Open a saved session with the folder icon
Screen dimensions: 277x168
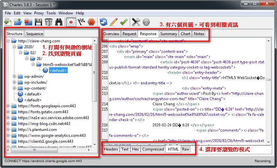[x=18, y=22]
